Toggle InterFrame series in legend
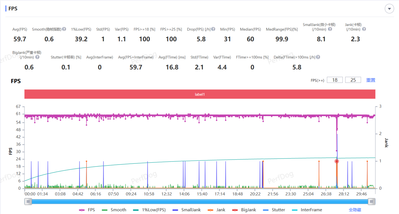The height and width of the screenshot is (214, 399). click(x=307, y=210)
